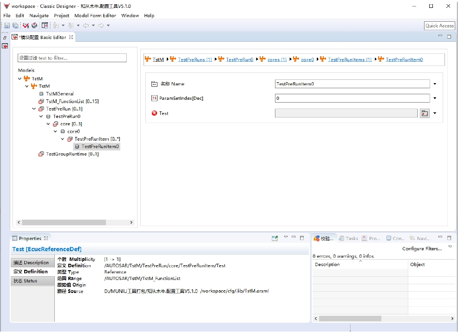Collapse the TestPreRun [0..1] tree node
The height and width of the screenshot is (332, 458).
34,109
